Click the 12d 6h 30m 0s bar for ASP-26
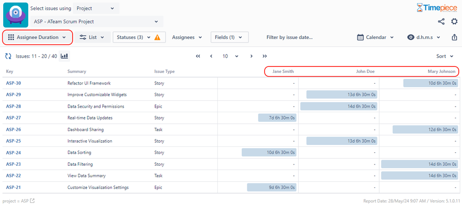The image size is (462, 205). coord(425,129)
